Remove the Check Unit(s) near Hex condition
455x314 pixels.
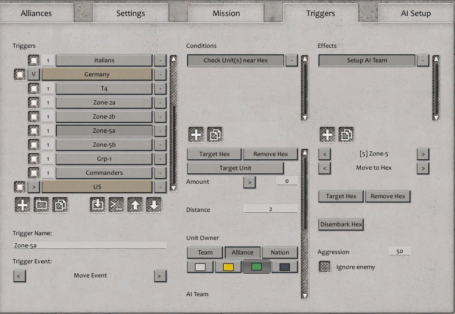pyautogui.click(x=292, y=60)
